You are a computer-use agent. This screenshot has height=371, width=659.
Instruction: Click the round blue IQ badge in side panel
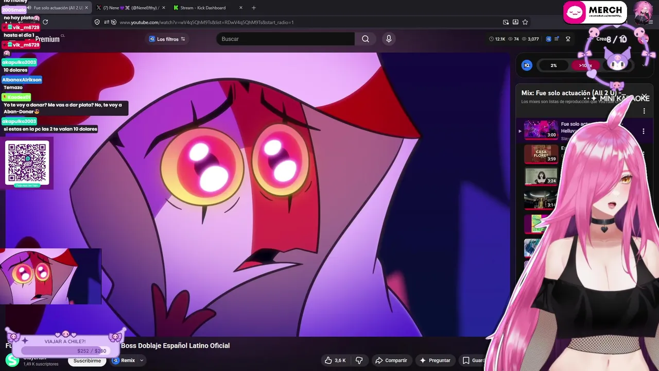point(527,65)
